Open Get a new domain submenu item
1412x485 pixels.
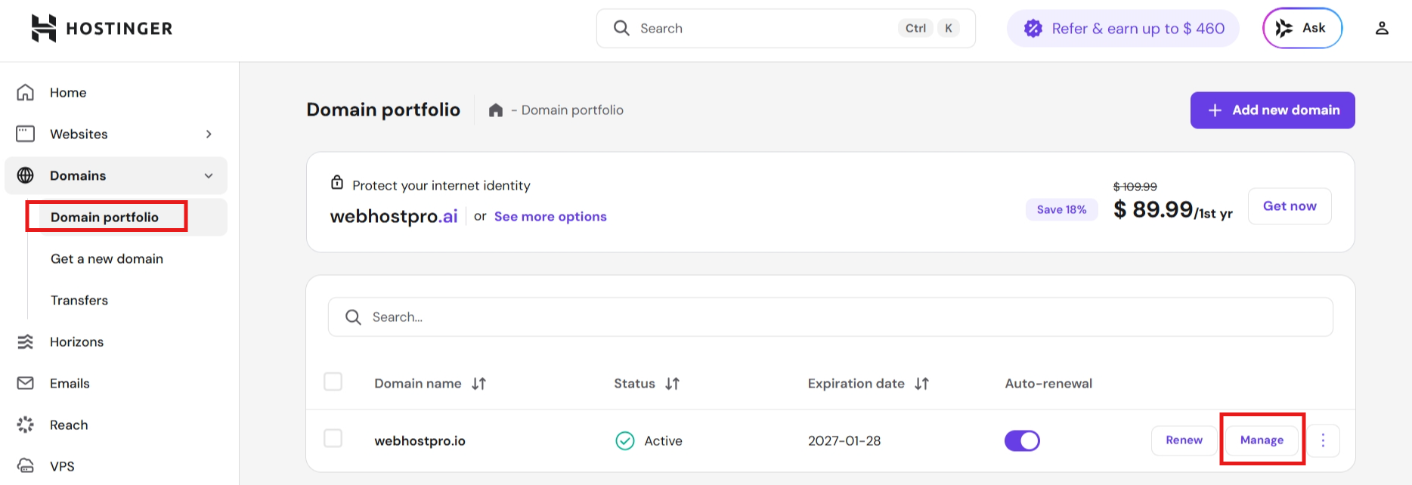click(x=107, y=258)
